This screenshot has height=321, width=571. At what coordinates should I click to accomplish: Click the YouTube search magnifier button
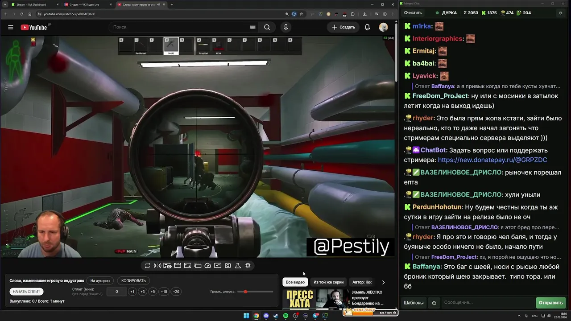[267, 27]
